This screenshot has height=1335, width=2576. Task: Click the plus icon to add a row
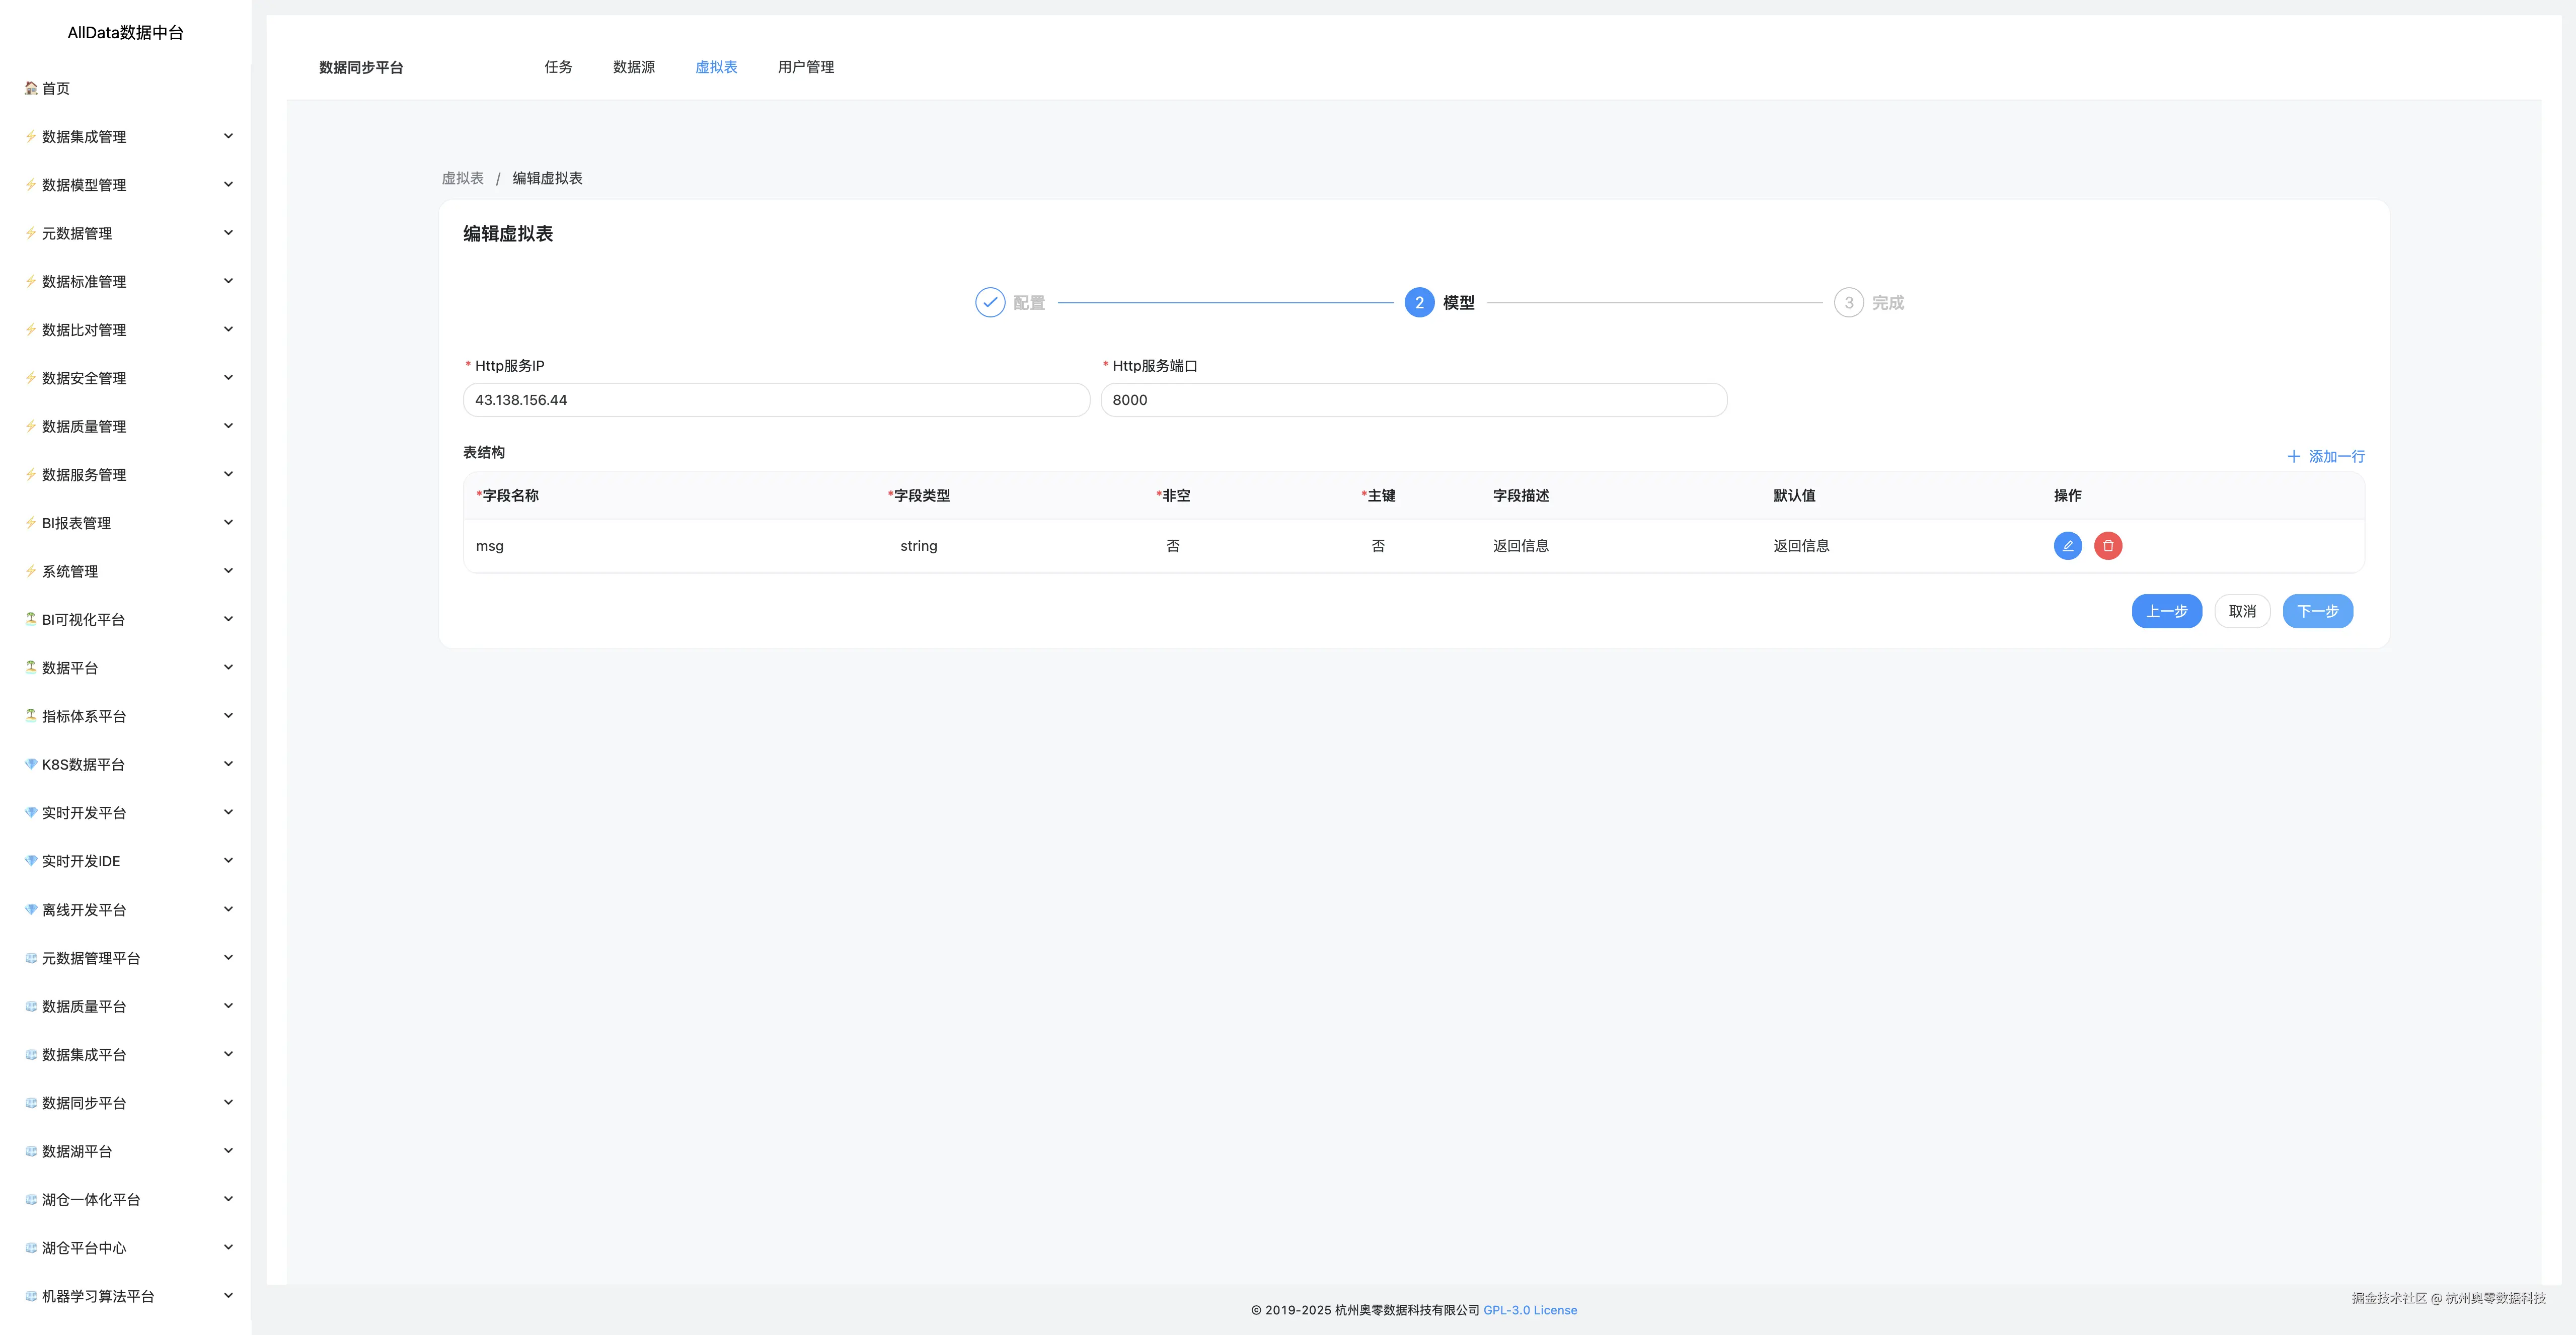(2294, 457)
